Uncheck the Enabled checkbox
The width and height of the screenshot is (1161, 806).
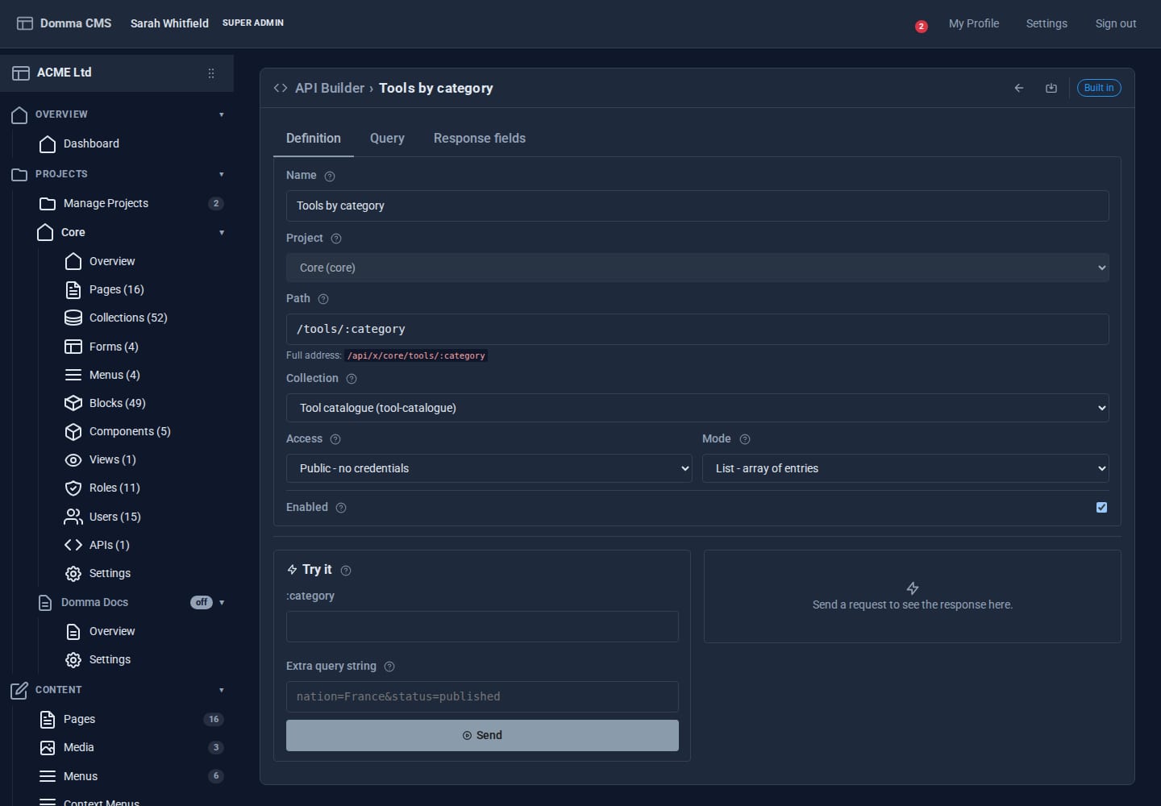click(x=1101, y=507)
